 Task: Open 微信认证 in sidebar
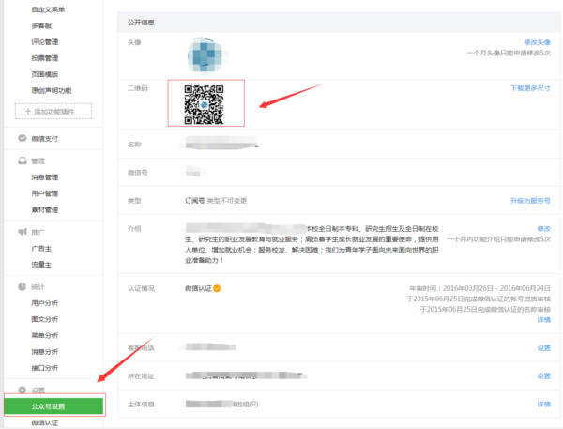44,422
